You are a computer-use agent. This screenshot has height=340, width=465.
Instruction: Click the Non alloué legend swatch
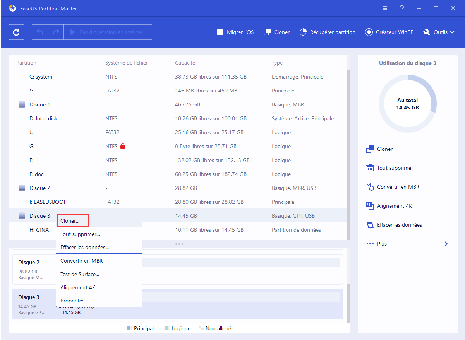point(201,328)
